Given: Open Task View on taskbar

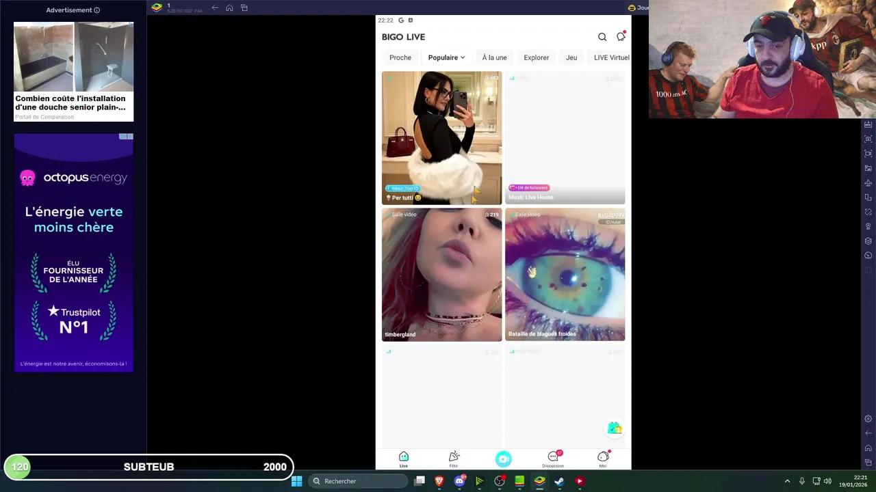Looking at the screenshot, I should [x=420, y=481].
